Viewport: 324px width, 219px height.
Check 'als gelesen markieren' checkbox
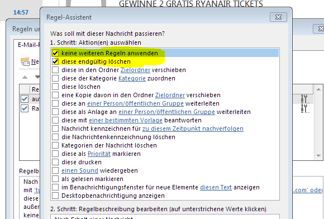pos(55,179)
